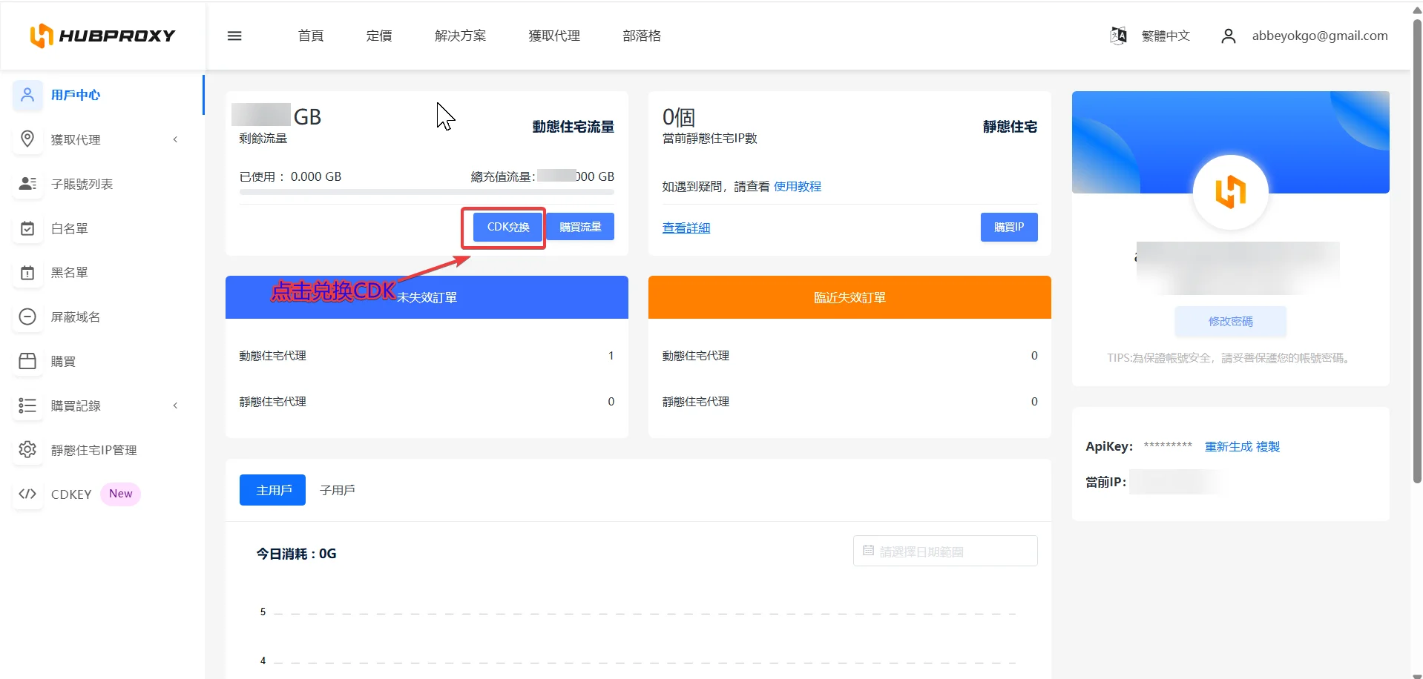Click the 獲取代理 location pin icon
The width and height of the screenshot is (1423, 679).
[x=27, y=139]
